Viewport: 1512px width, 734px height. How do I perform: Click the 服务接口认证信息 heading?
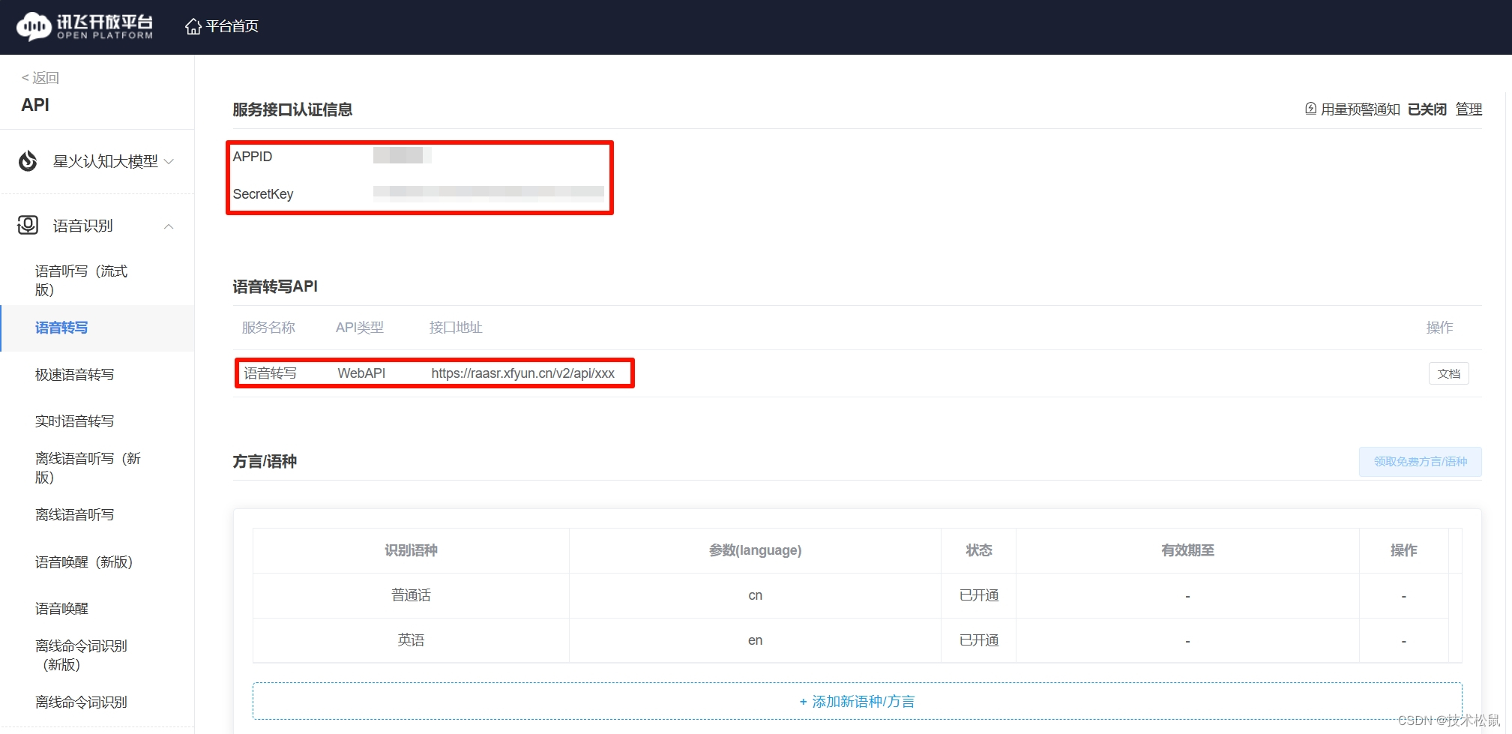pos(292,109)
